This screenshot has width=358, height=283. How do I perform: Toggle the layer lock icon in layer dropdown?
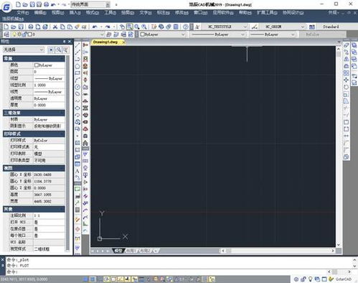click(24, 34)
